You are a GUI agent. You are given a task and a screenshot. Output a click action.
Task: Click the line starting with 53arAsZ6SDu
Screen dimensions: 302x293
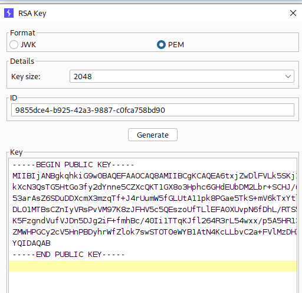(x=155, y=198)
